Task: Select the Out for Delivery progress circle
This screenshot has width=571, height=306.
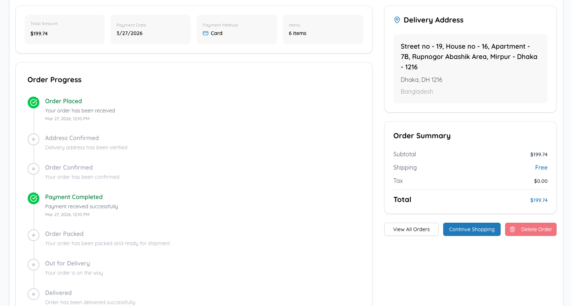Action: (34, 265)
